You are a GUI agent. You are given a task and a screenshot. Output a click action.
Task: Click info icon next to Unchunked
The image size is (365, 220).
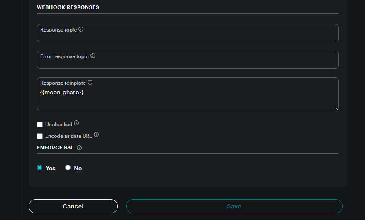point(76,123)
